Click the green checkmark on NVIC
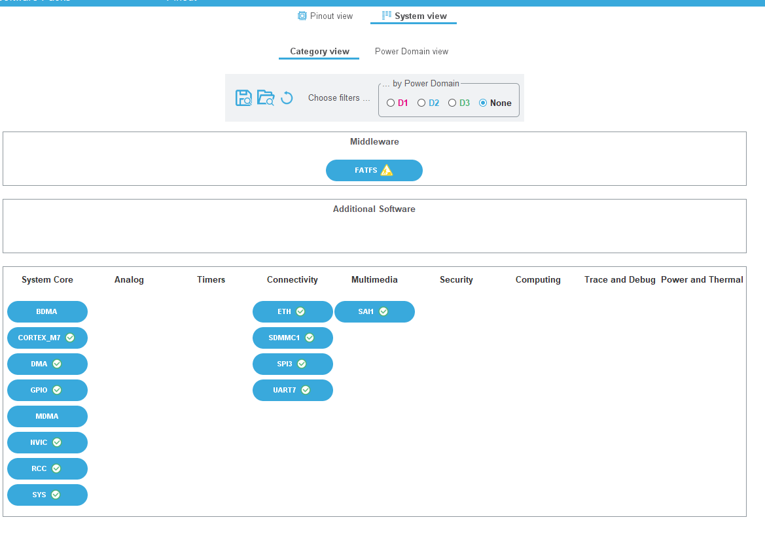This screenshot has height=545, width=765. pos(57,442)
